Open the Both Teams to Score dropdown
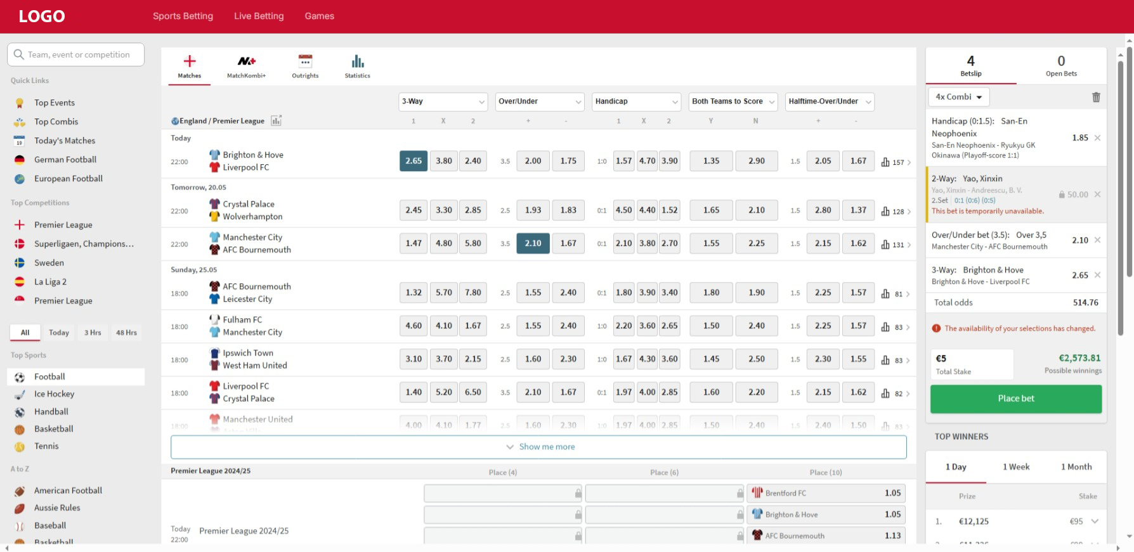Image resolution: width=1134 pixels, height=552 pixels. coord(733,101)
